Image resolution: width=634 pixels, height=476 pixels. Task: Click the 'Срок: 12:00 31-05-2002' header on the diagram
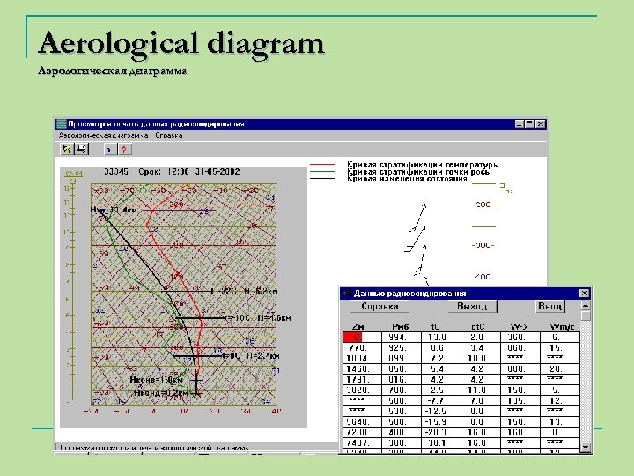188,171
